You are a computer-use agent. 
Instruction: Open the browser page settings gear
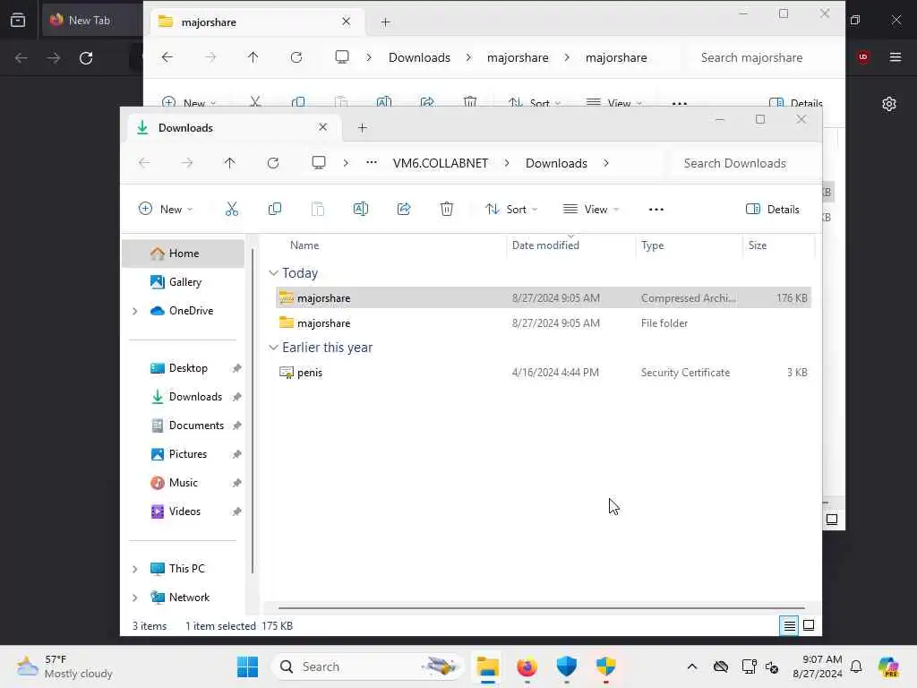pos(889,104)
